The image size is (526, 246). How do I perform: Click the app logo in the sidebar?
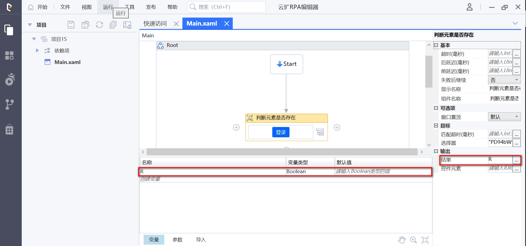point(9,7)
